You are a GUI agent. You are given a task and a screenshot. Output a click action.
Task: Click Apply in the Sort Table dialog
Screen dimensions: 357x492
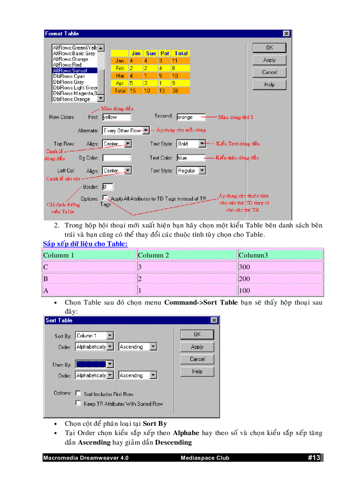(x=197, y=347)
